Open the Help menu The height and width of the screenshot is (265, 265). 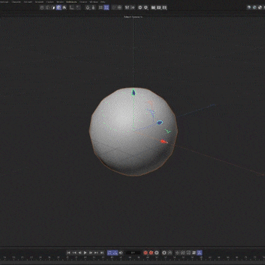[103, 2]
